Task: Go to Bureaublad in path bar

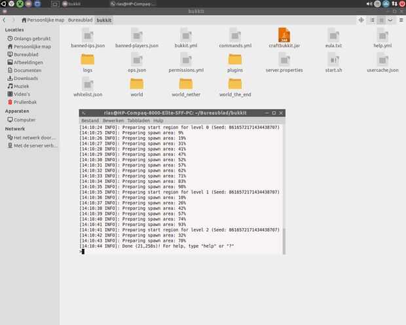Action: click(x=81, y=20)
